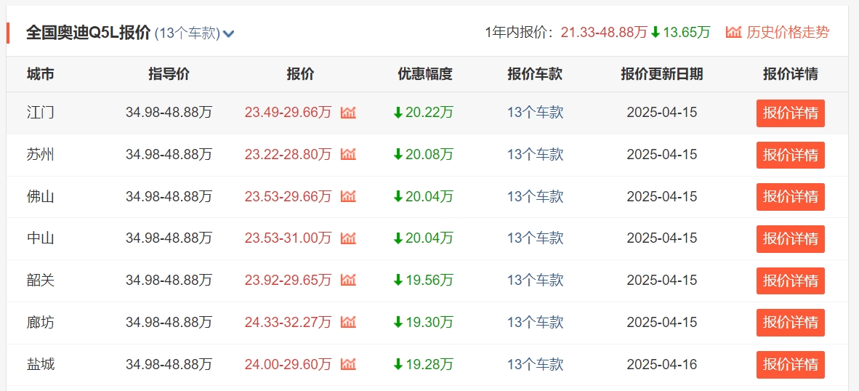Click discount ↓19.30万 for 廊坊
This screenshot has height=391, width=859.
click(424, 322)
